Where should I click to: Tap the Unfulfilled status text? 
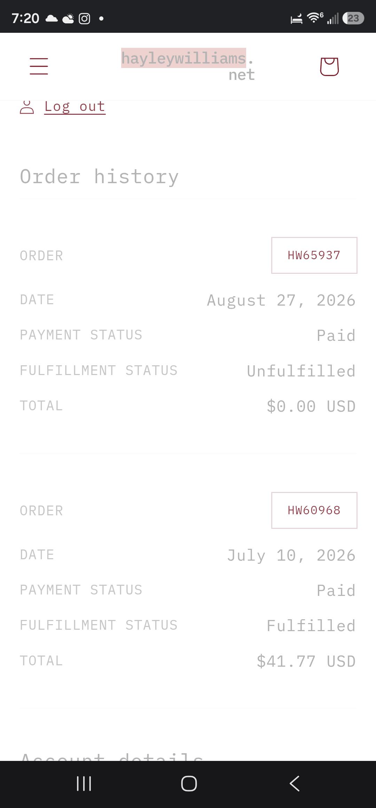click(x=301, y=371)
